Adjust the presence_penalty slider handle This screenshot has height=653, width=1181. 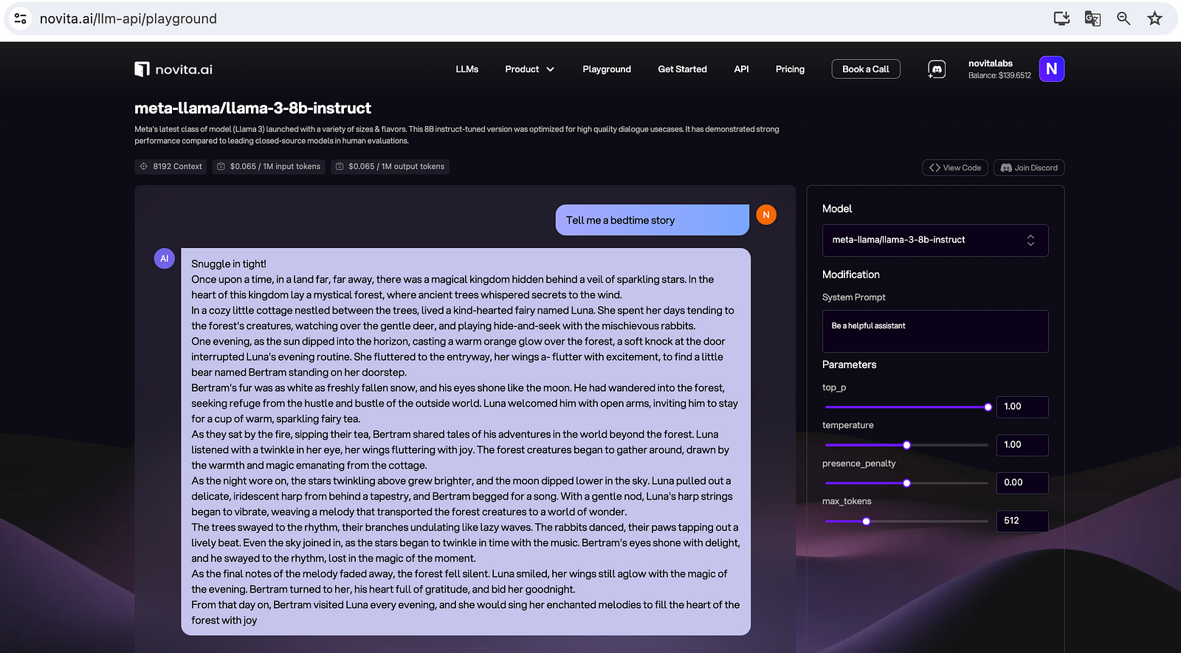pos(907,483)
